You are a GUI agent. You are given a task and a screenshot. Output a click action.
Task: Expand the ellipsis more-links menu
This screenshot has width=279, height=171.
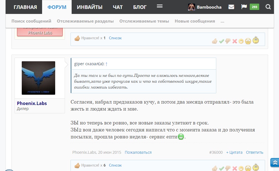pyautogui.click(x=222, y=21)
